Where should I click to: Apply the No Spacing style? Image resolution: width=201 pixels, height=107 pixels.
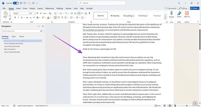(115, 16)
